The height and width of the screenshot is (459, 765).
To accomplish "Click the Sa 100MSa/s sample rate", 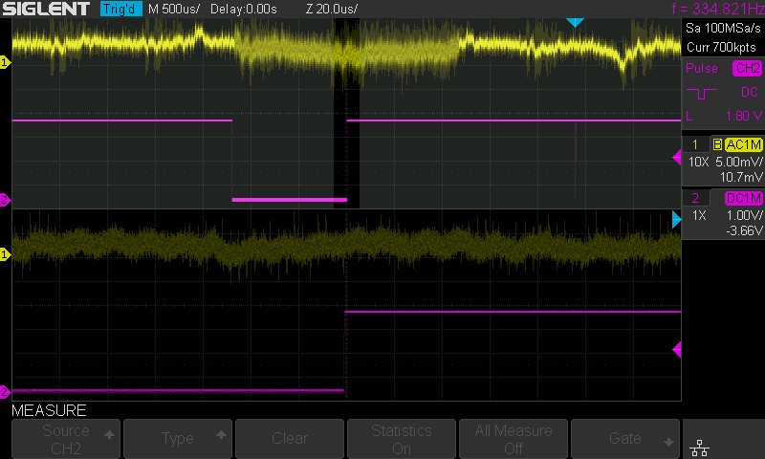I will 723,29.
